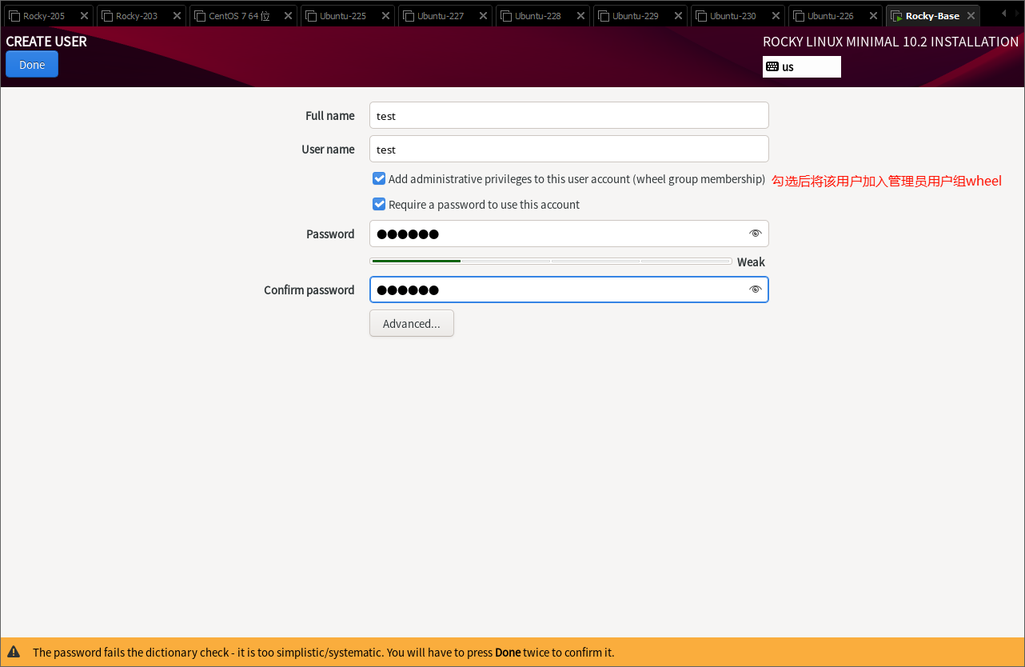The image size is (1025, 667).
Task: Click the right arrow to scroll VM tabs
Action: (1016, 14)
